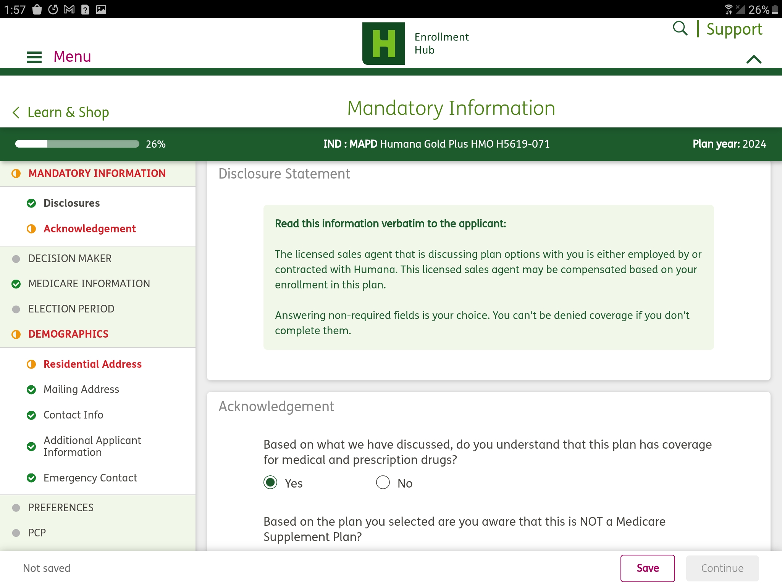The width and height of the screenshot is (782, 586).
Task: Tap the Plan year 2024 label
Action: point(729,144)
